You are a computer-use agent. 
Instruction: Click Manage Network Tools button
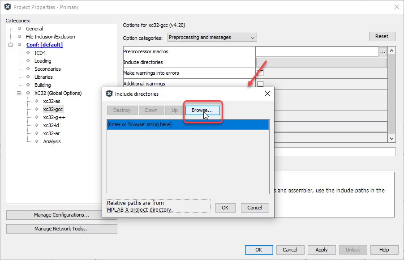tap(61, 229)
